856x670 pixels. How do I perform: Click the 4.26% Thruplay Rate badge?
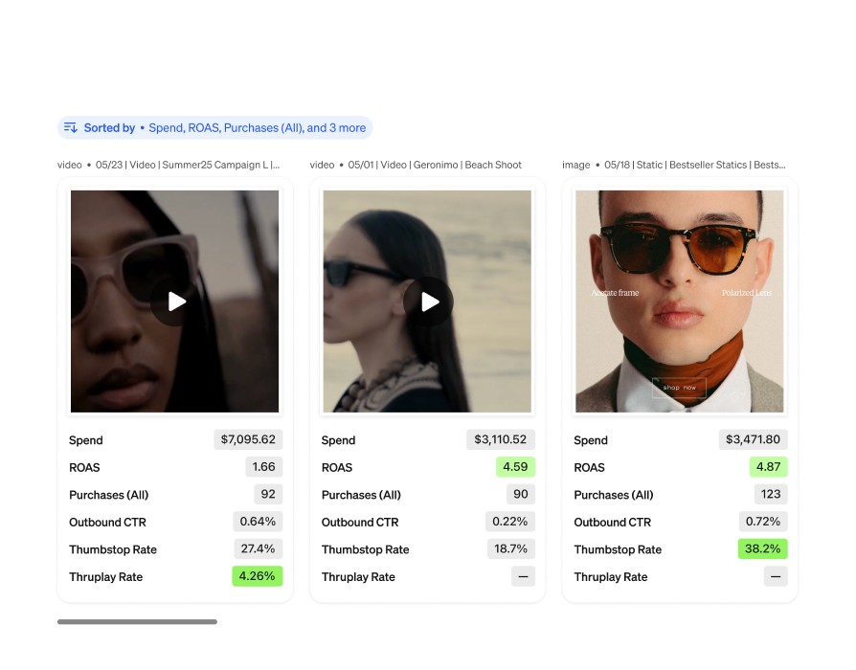pyautogui.click(x=258, y=576)
